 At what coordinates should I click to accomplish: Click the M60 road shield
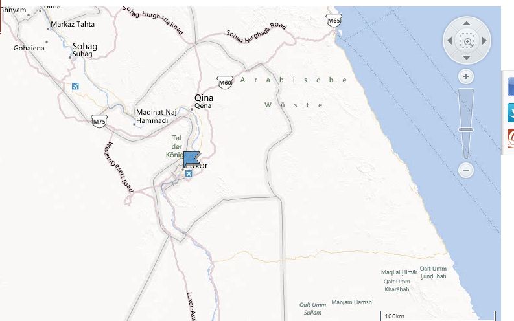(225, 82)
